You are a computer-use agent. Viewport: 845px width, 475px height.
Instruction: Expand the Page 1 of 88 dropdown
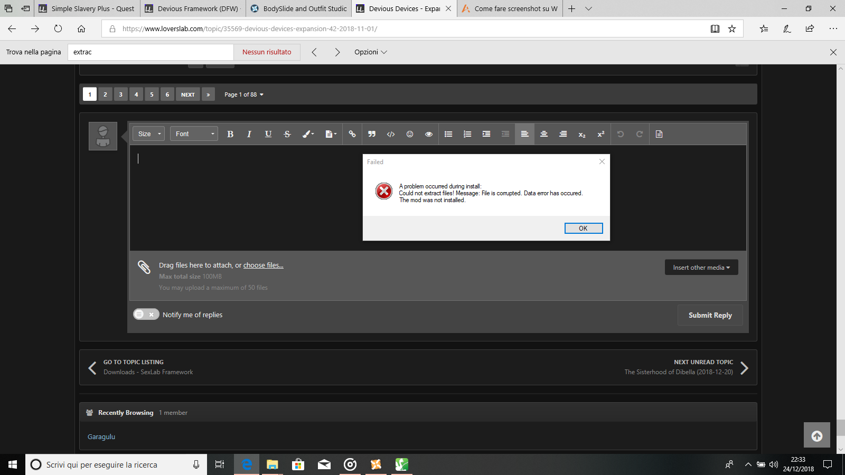tap(244, 95)
